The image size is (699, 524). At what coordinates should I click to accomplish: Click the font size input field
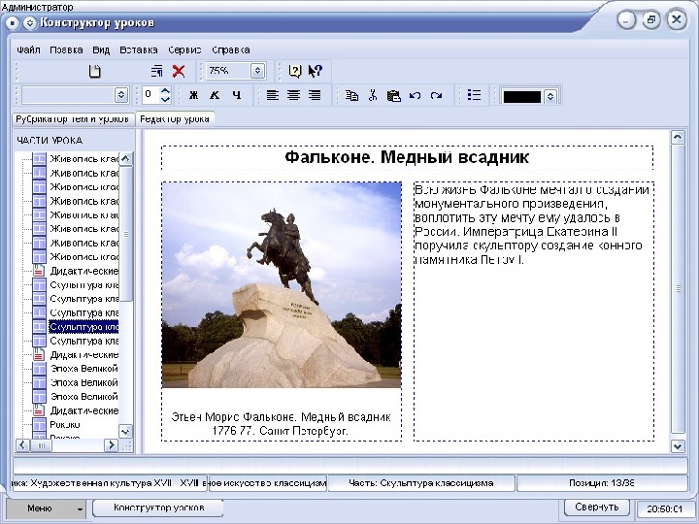click(x=150, y=95)
